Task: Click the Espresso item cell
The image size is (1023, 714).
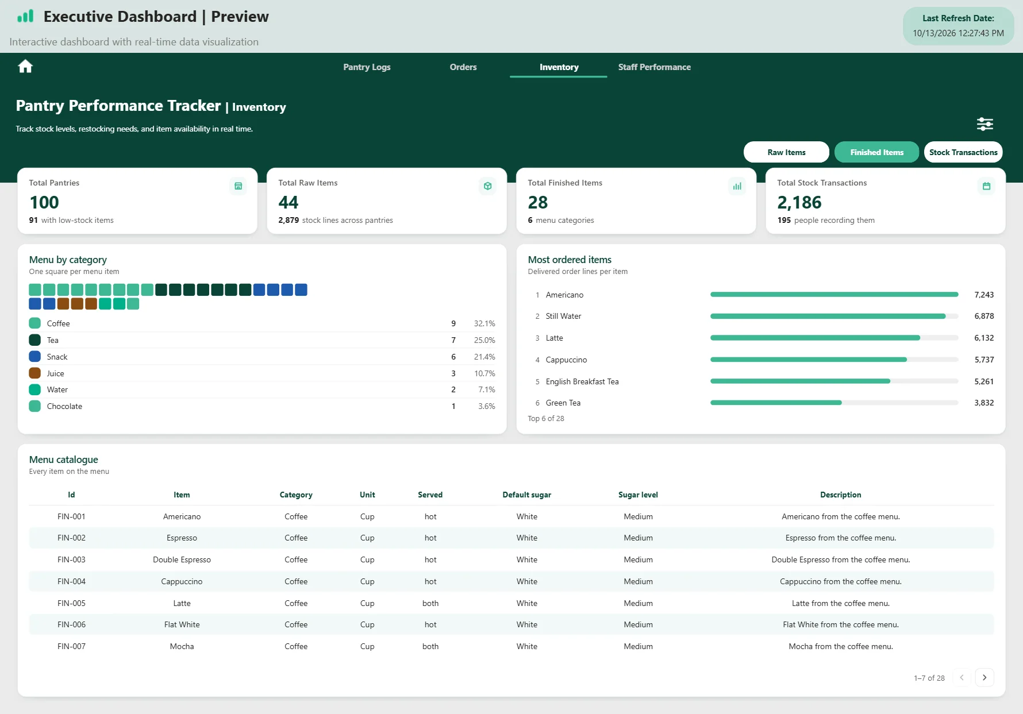Action: 182,538
